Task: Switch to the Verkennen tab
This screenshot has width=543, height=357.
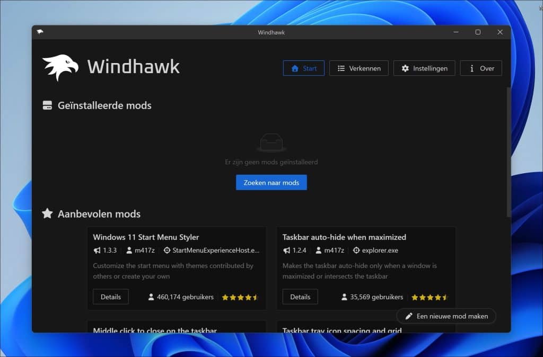Action: coord(358,68)
